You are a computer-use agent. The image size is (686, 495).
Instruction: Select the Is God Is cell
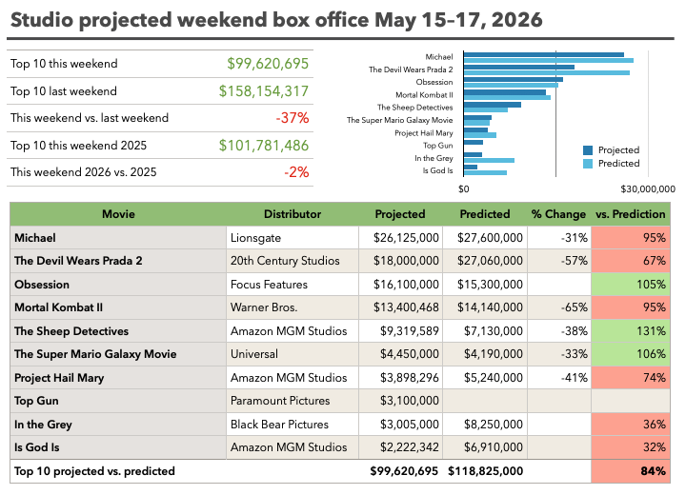click(x=118, y=447)
